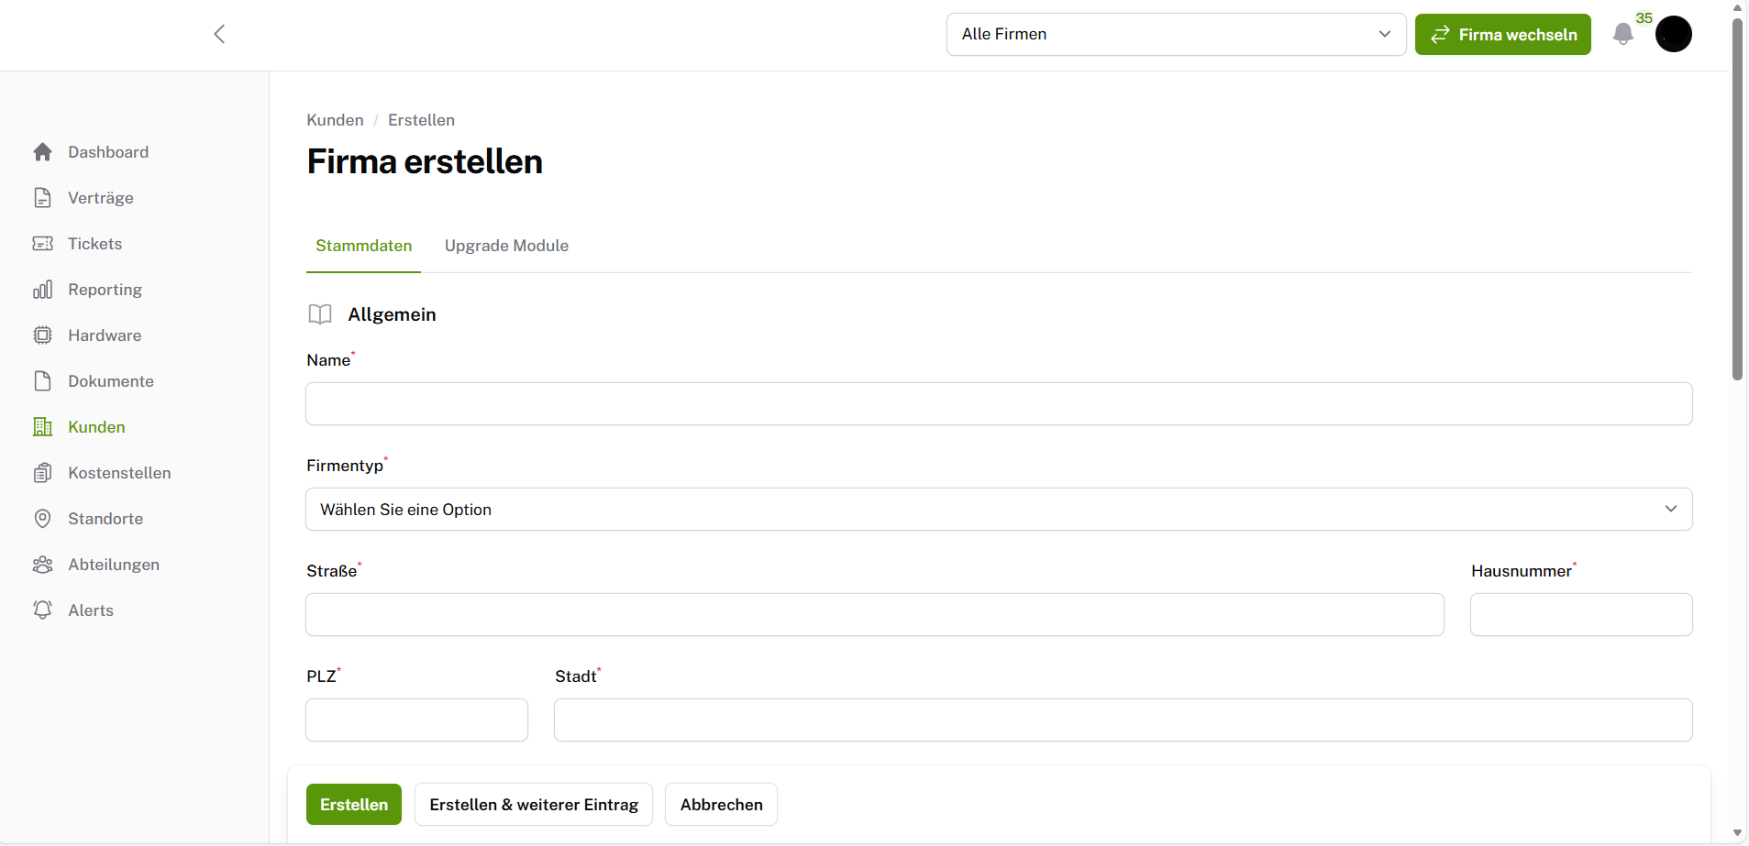The width and height of the screenshot is (1749, 846).
Task: Open Reporting via bar chart icon
Action: point(42,290)
